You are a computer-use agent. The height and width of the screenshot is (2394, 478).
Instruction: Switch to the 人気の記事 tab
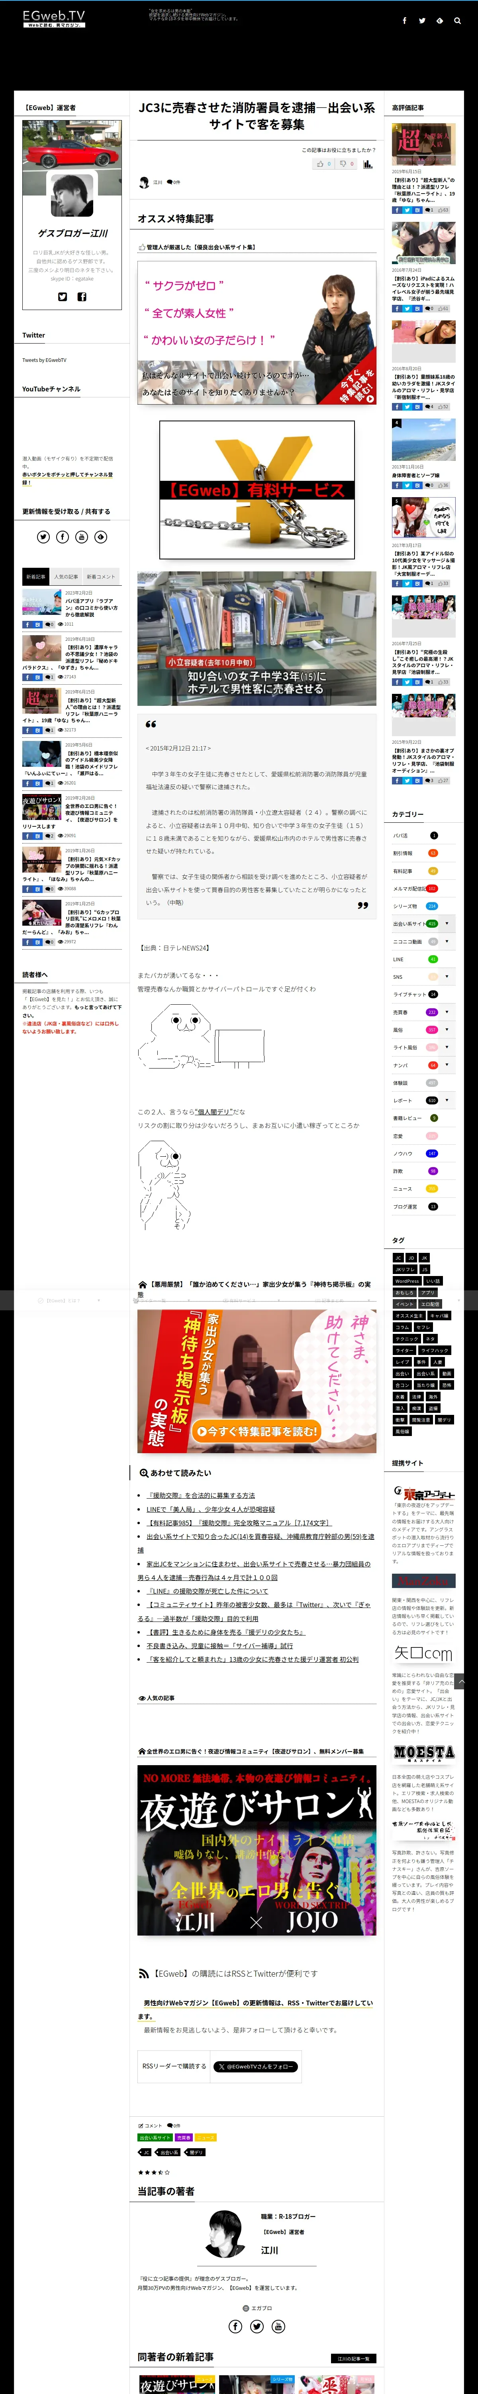(x=66, y=576)
